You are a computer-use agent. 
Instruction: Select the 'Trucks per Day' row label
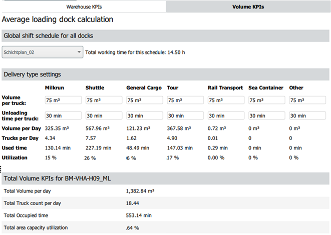[20, 138]
